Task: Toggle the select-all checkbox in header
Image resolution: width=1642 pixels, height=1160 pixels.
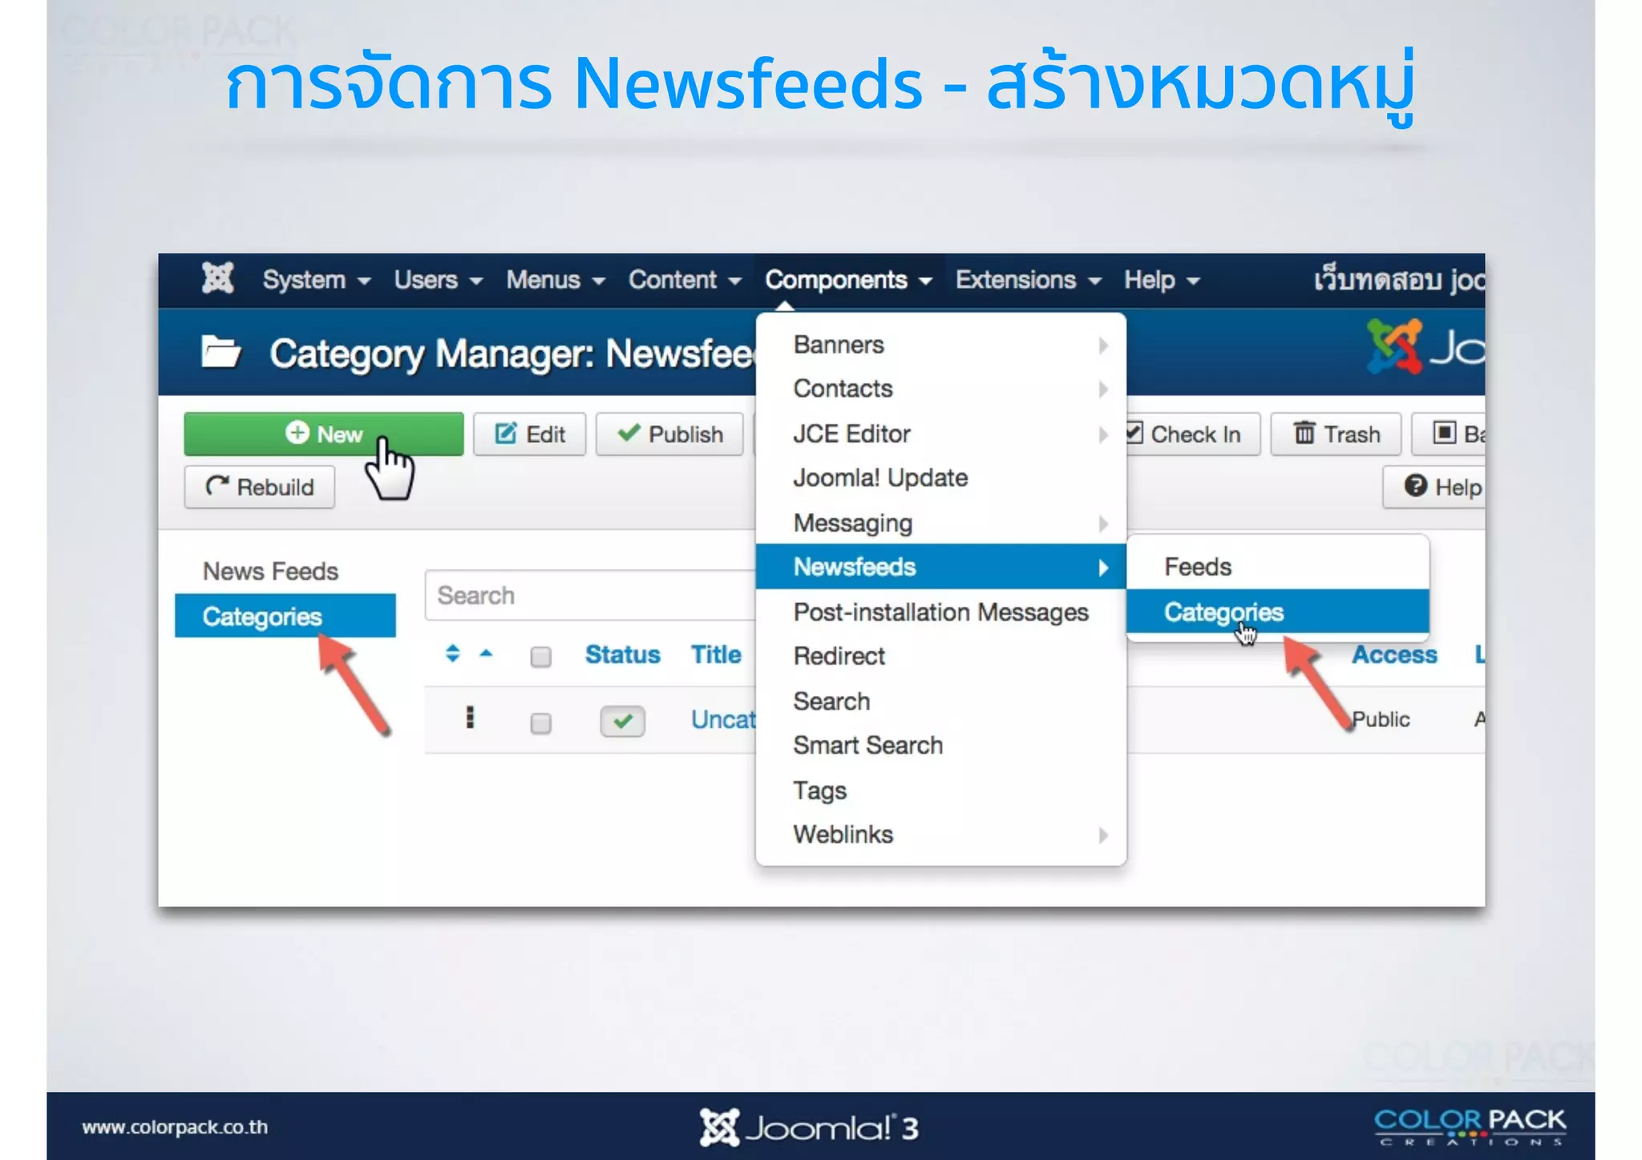Action: click(541, 657)
